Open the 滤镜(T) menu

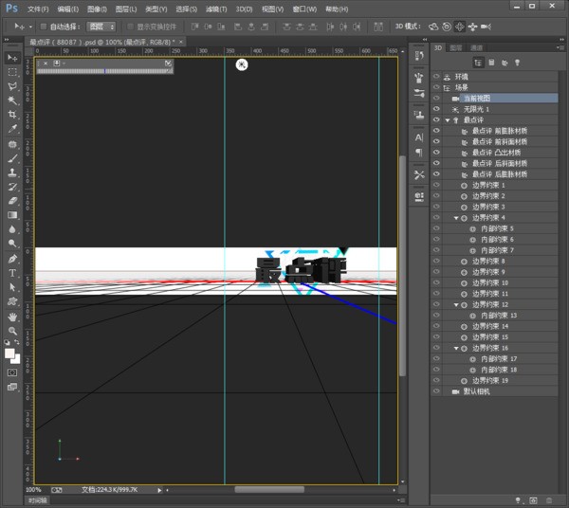[x=217, y=9]
